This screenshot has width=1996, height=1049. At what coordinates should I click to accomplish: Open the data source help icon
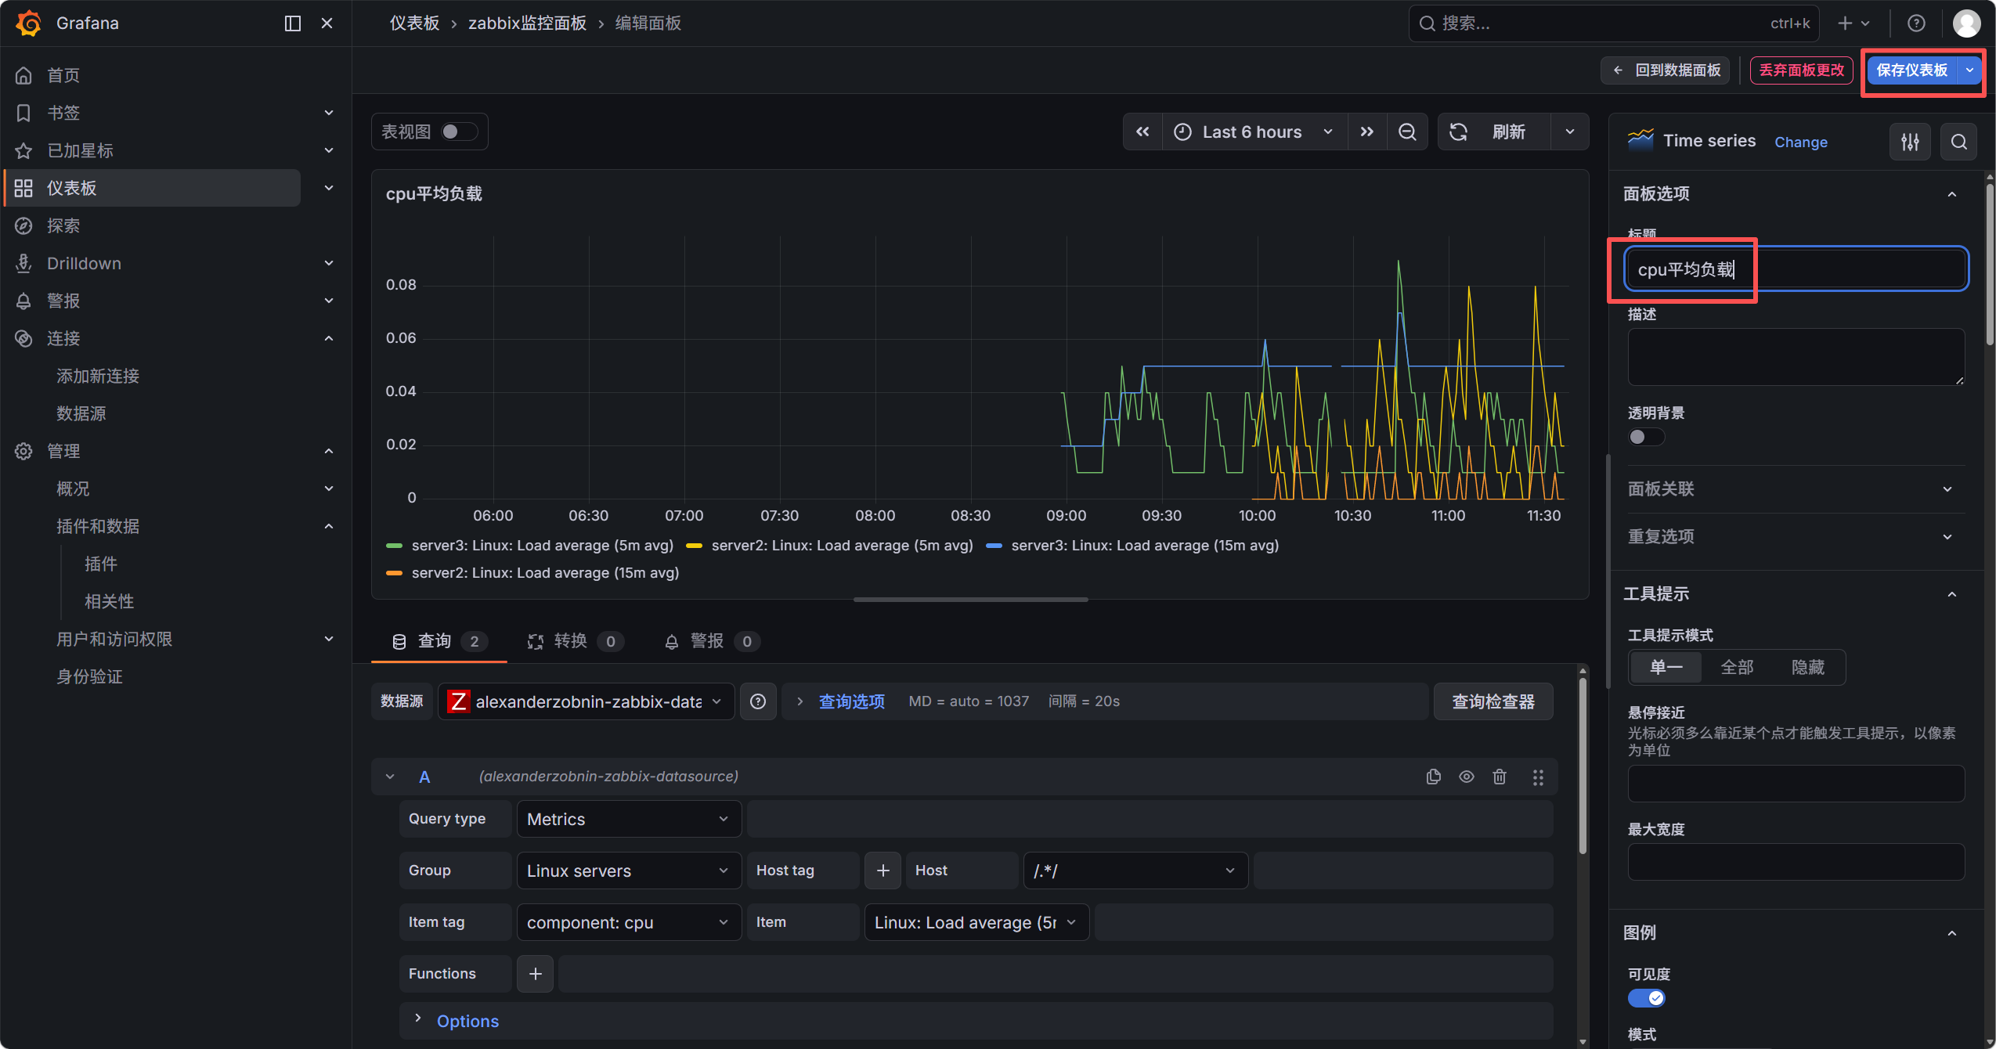[x=758, y=701]
